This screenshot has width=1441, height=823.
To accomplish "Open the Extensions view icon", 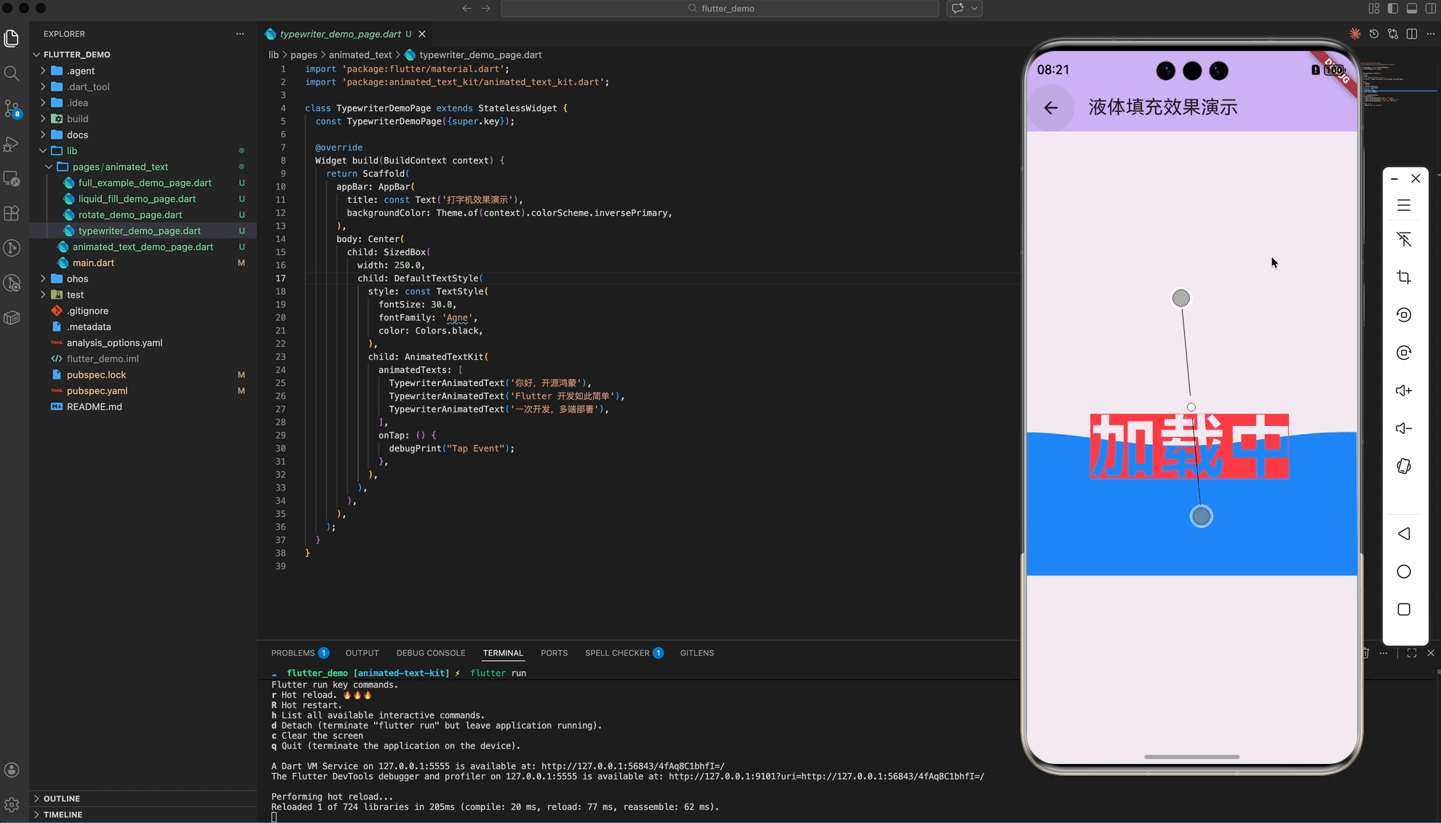I will 12,214.
